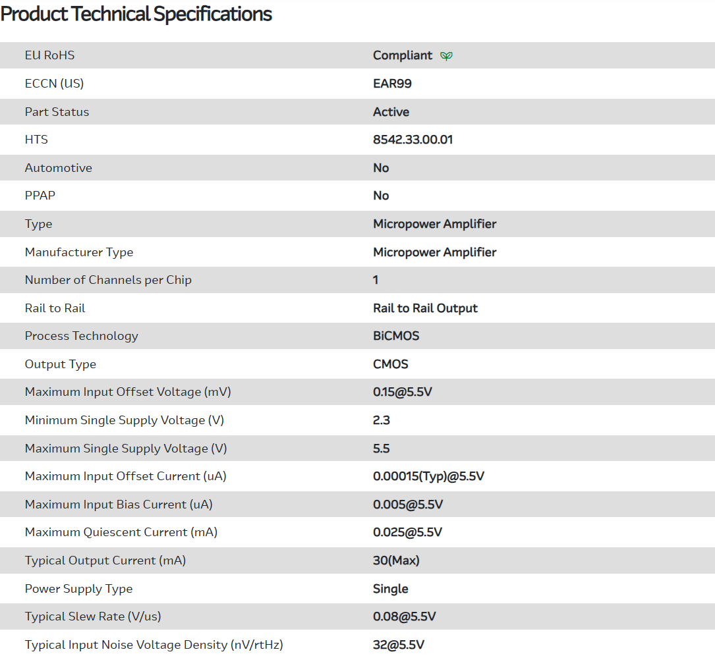
Task: Click the Maximum Quiescent Current label
Action: [x=121, y=532]
